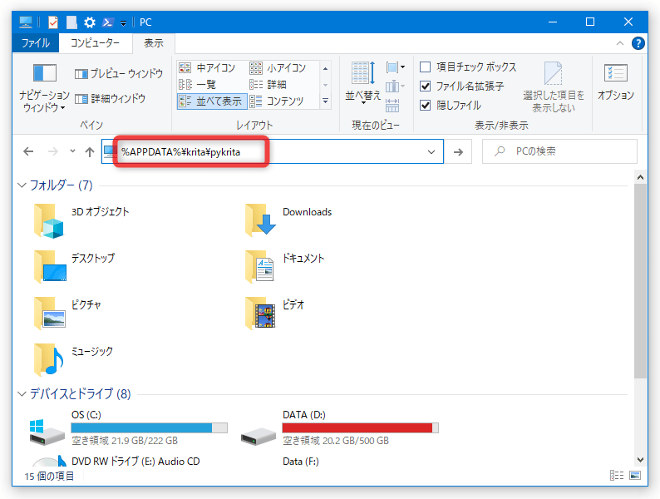Select the ミュージック folder icon

49,360
